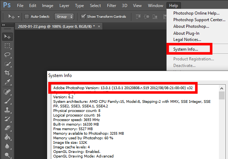Image resolution: width=228 pixels, height=159 pixels.
Task: Select the 2020-01-22.png document tab
Action: coord(56,27)
